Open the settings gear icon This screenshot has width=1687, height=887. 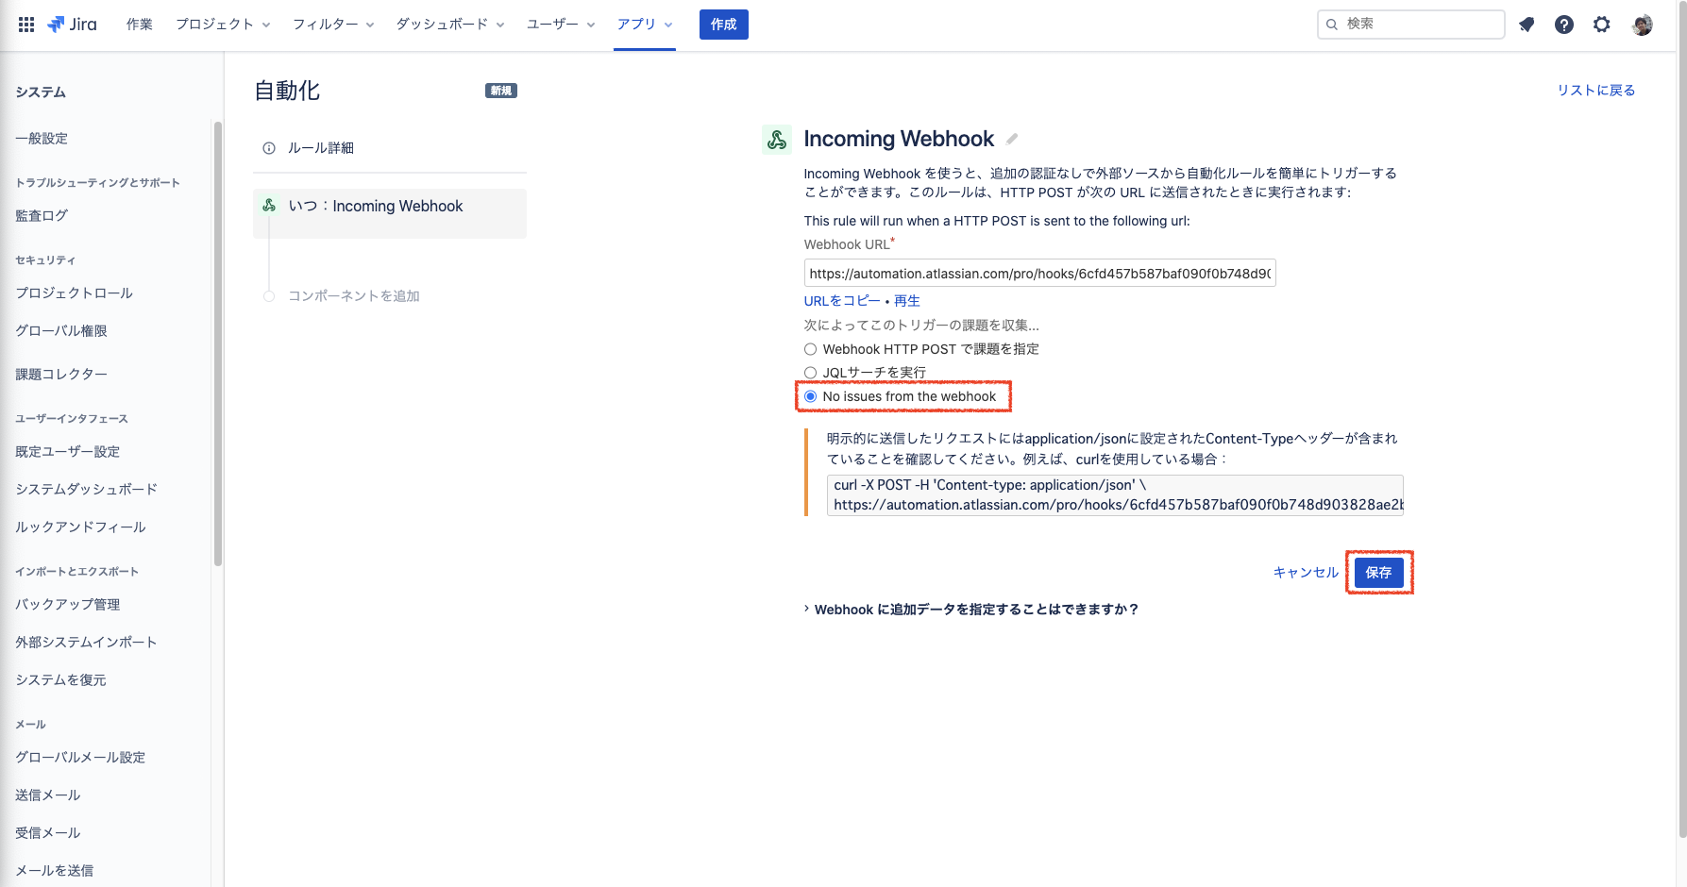coord(1602,25)
